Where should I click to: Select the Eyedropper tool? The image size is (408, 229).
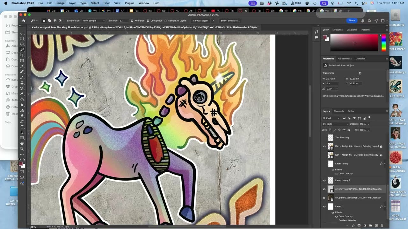click(22, 66)
